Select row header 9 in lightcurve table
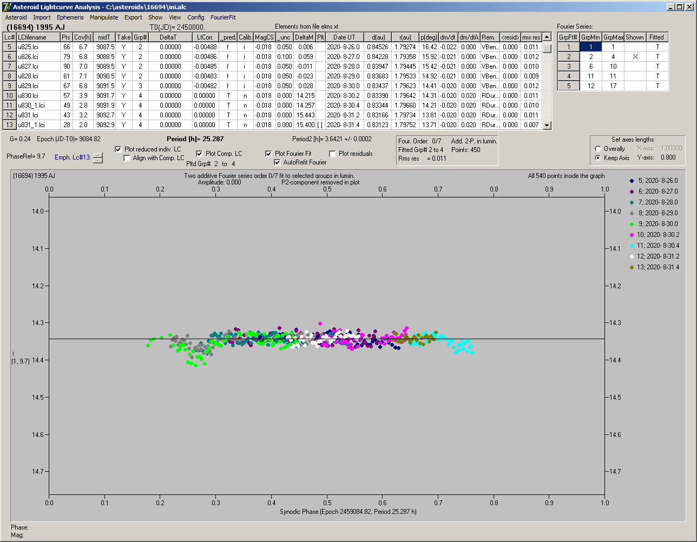697x542 pixels. click(9, 86)
